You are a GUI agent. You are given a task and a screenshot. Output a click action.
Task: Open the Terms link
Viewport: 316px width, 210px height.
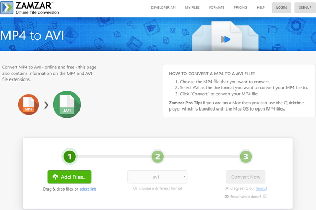click(261, 188)
